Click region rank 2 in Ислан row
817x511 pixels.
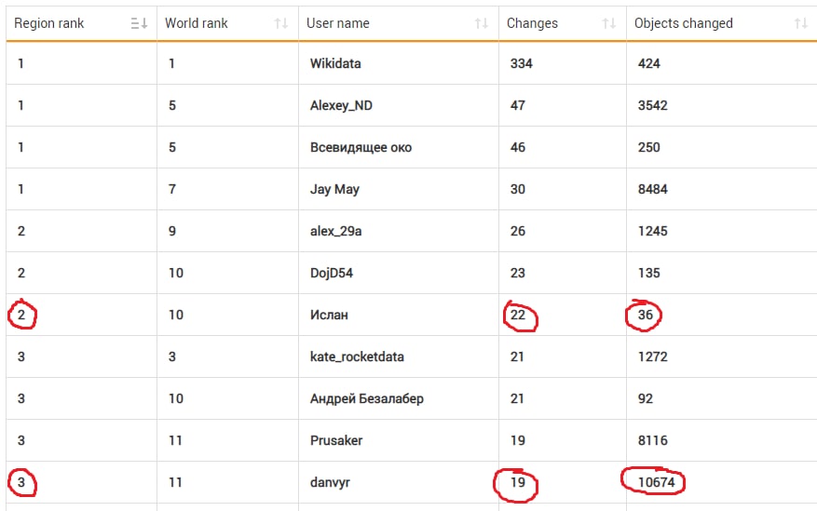click(x=21, y=315)
